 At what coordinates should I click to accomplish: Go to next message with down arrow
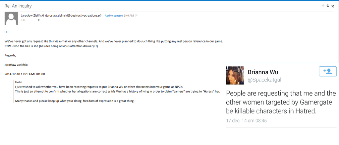[328, 6]
